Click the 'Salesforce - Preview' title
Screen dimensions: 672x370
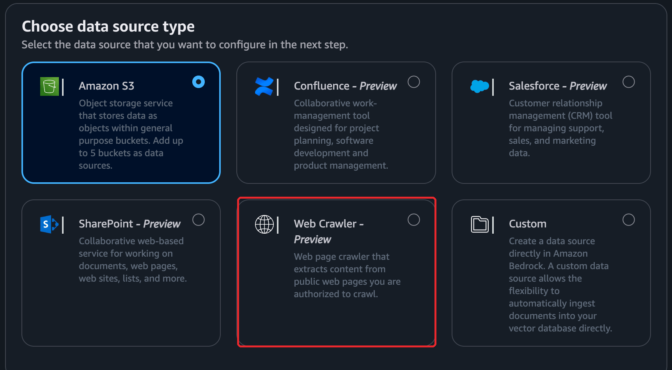coord(558,86)
